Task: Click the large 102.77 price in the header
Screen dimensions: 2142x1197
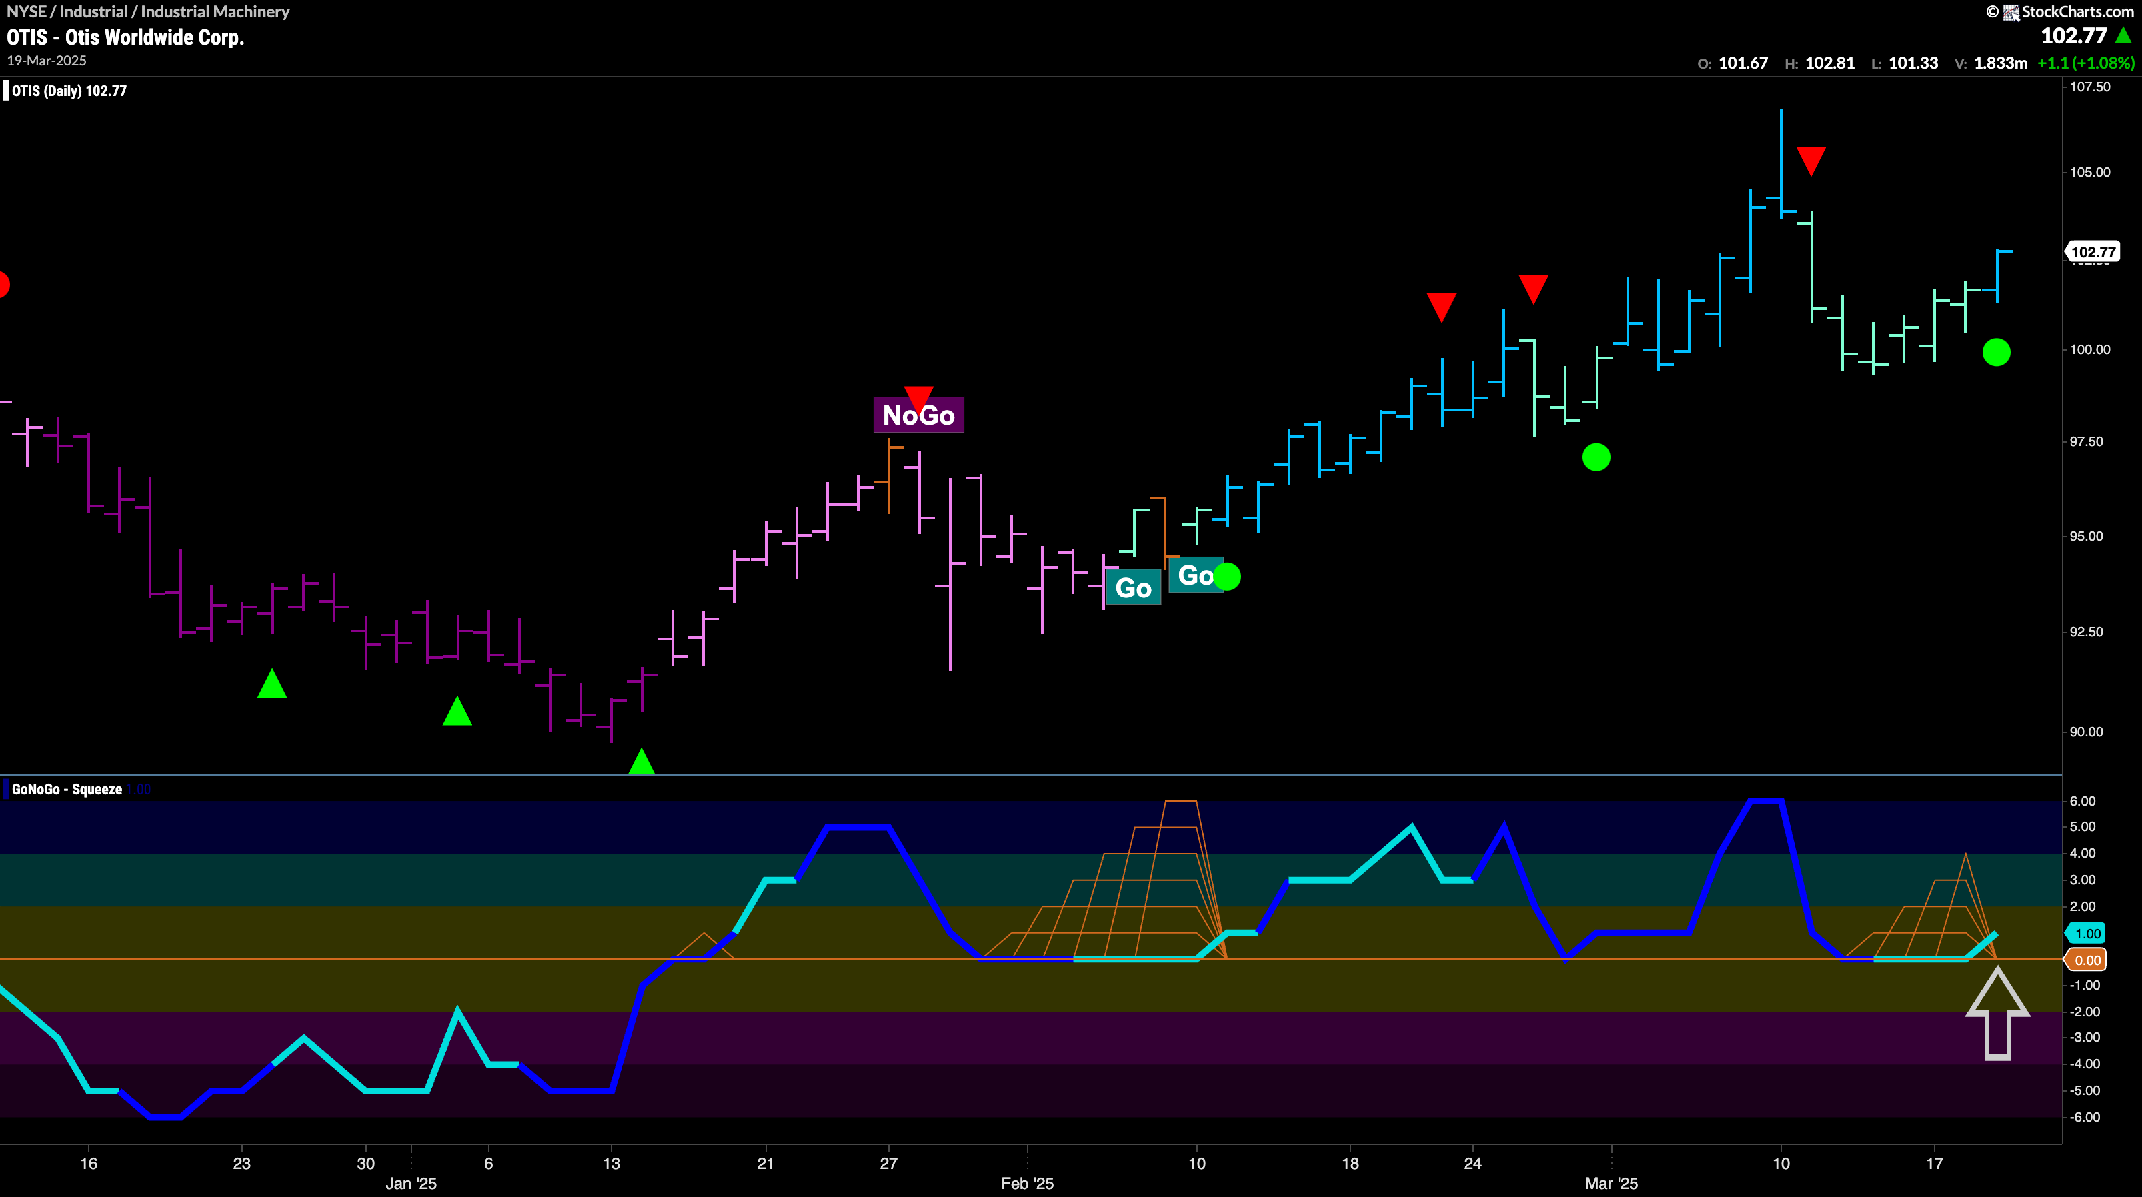Action: pyautogui.click(x=2074, y=36)
